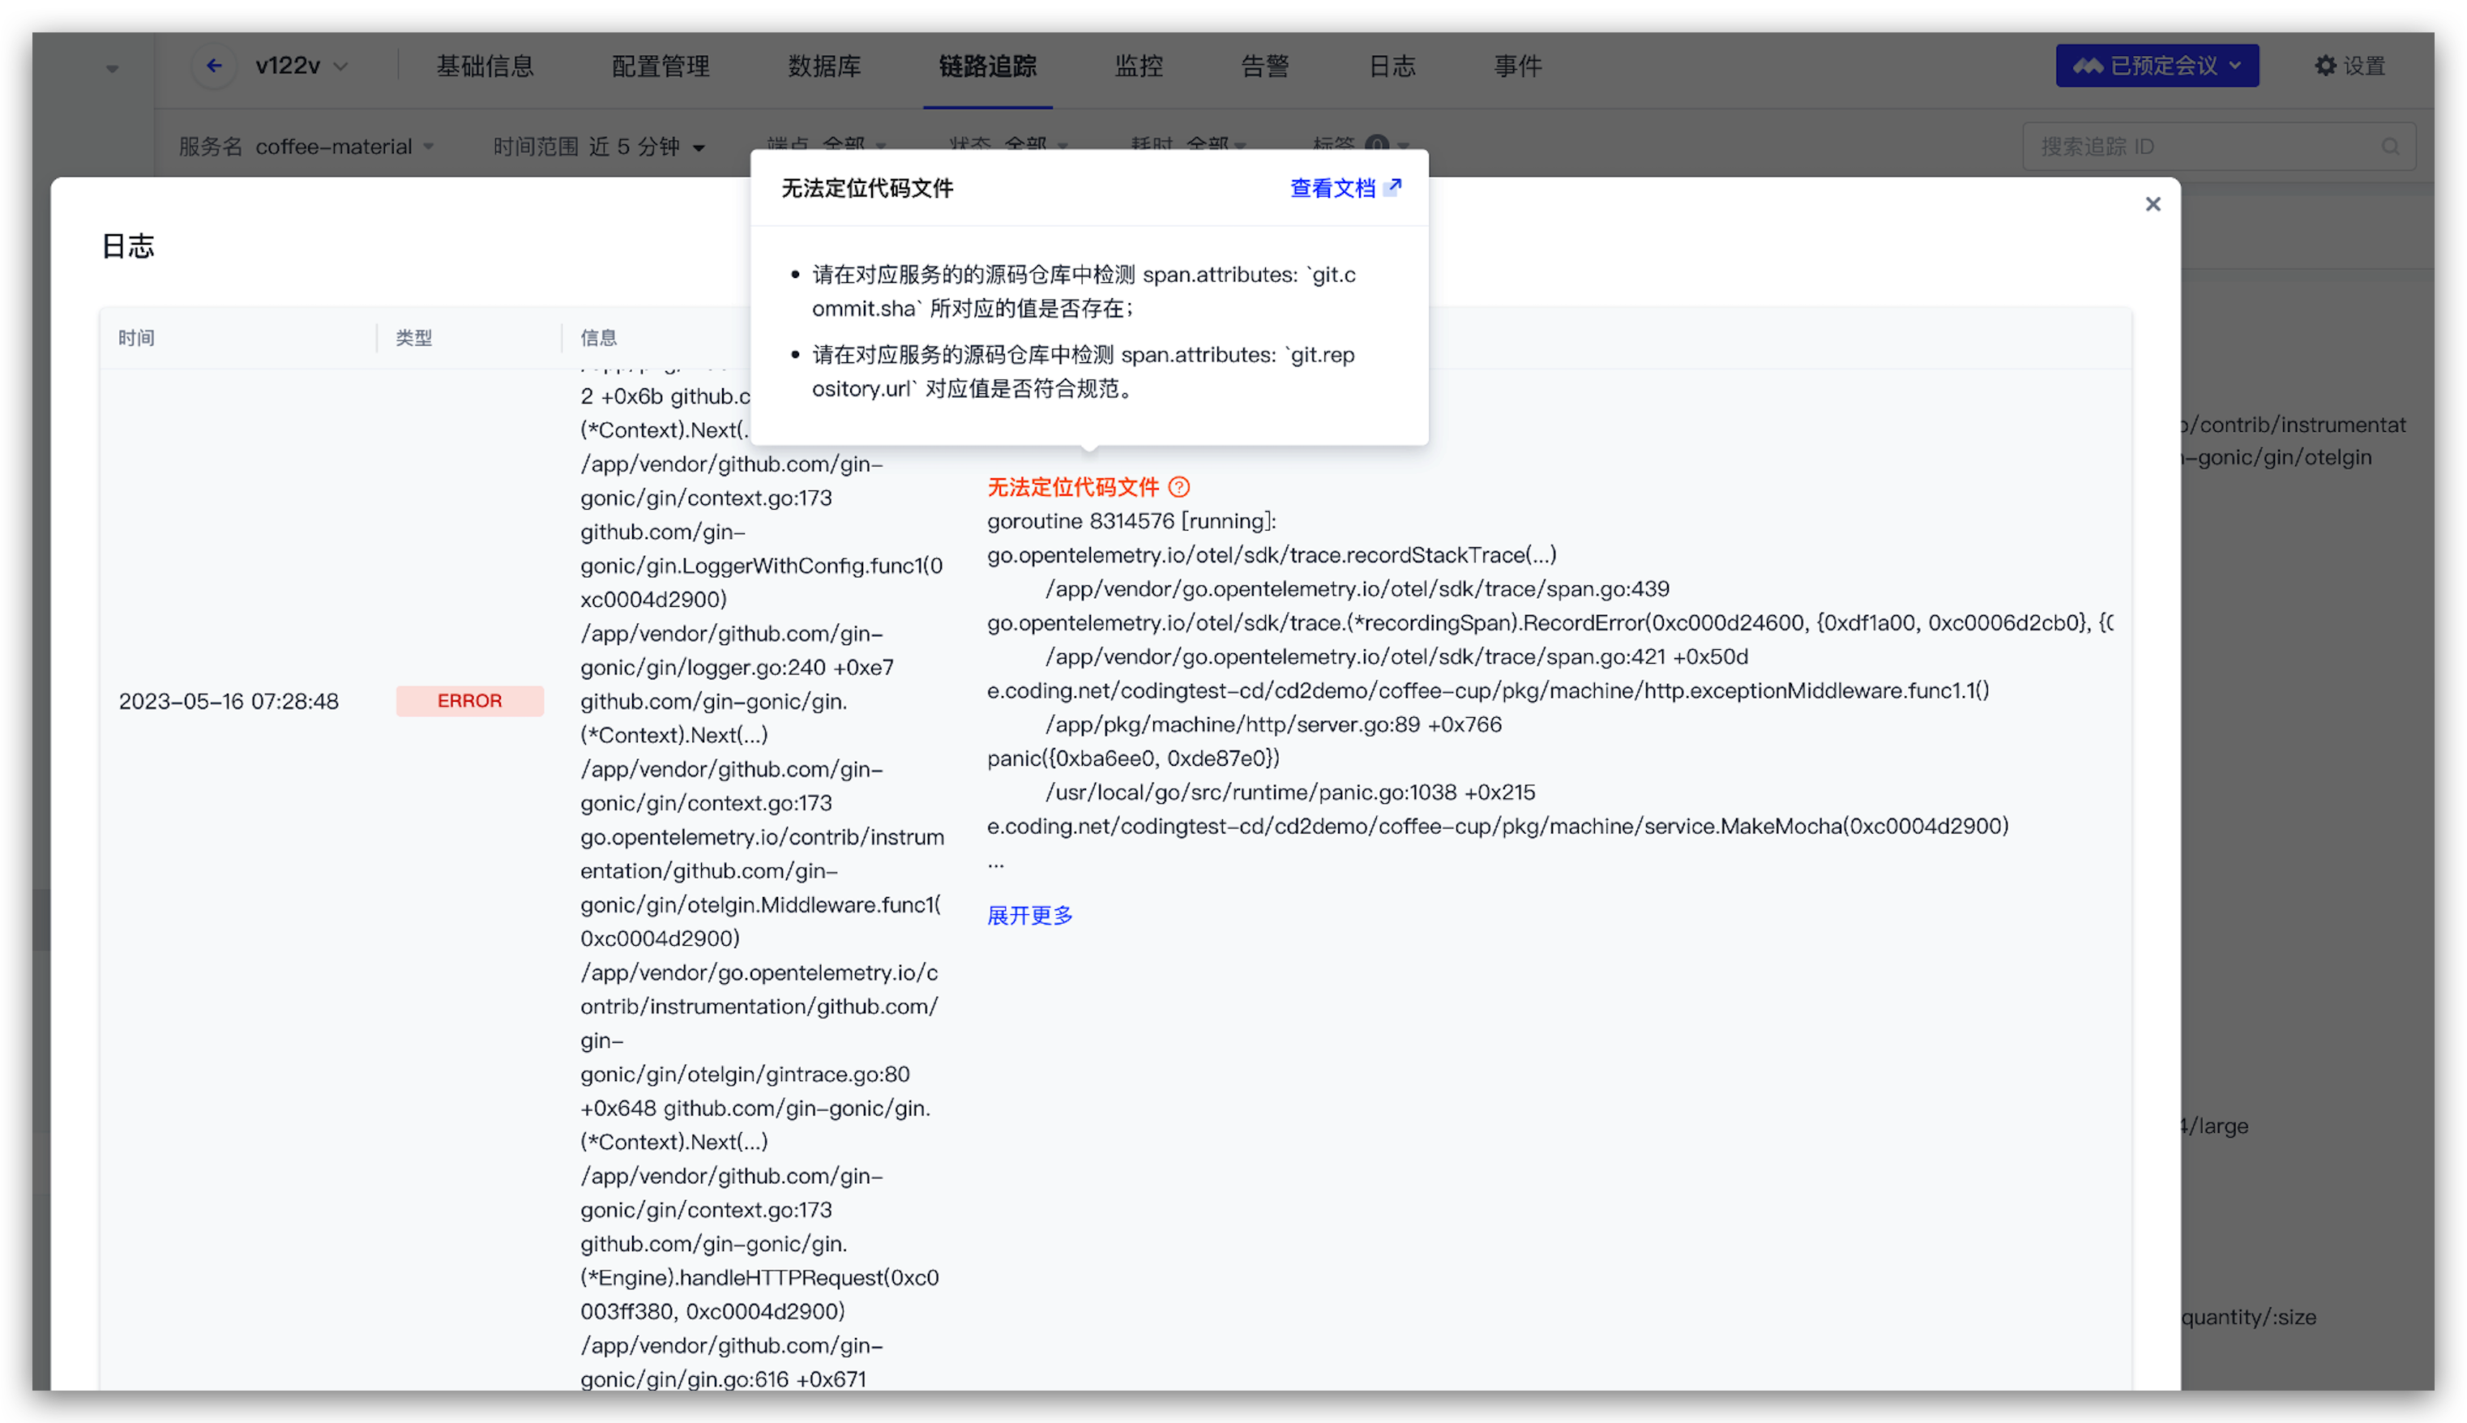
Task: Click 展开更多 to expand stack trace
Action: 1029,915
